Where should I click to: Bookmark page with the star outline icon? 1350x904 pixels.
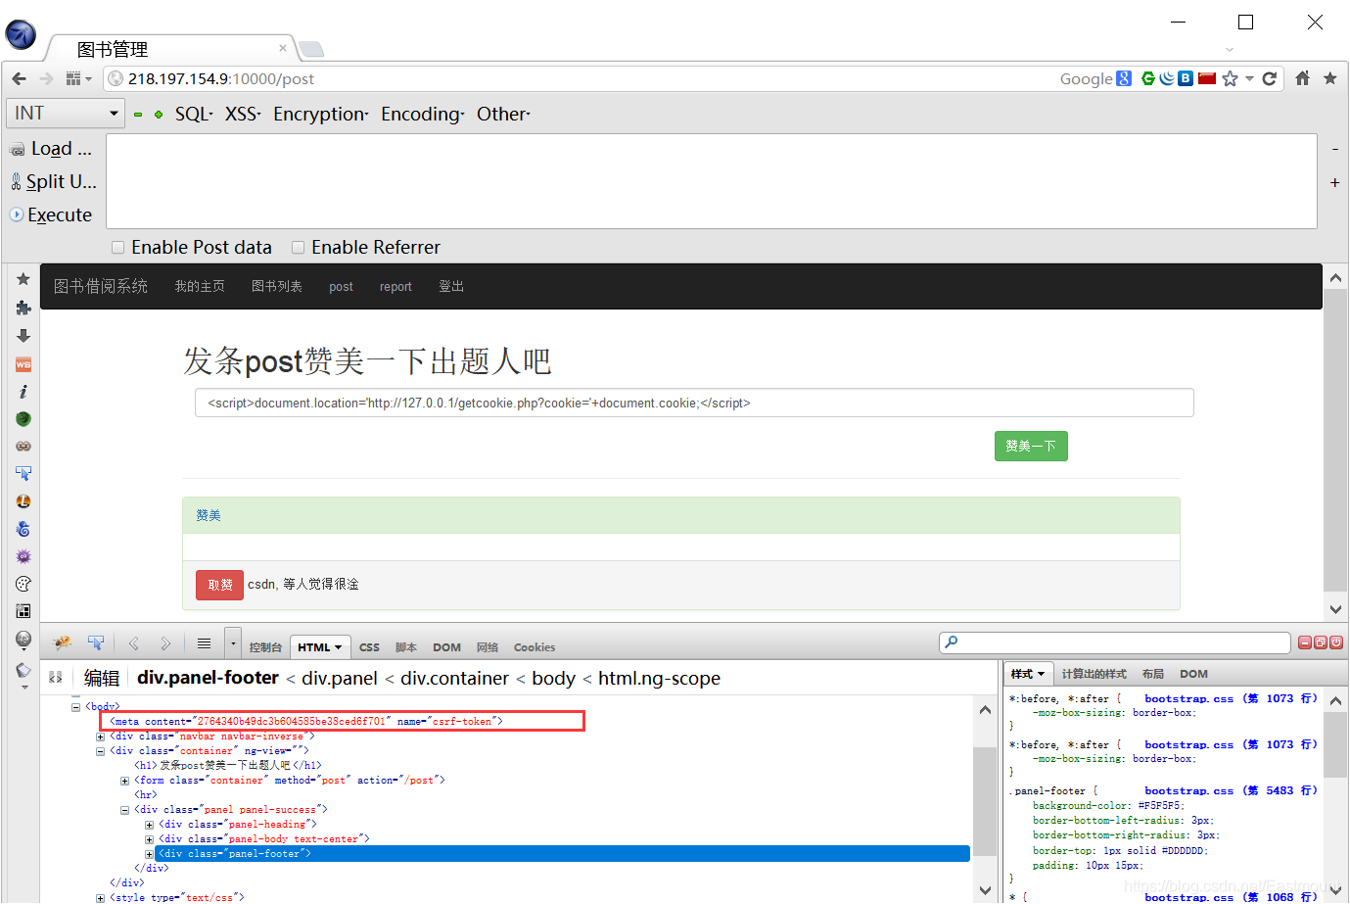pyautogui.click(x=1231, y=78)
